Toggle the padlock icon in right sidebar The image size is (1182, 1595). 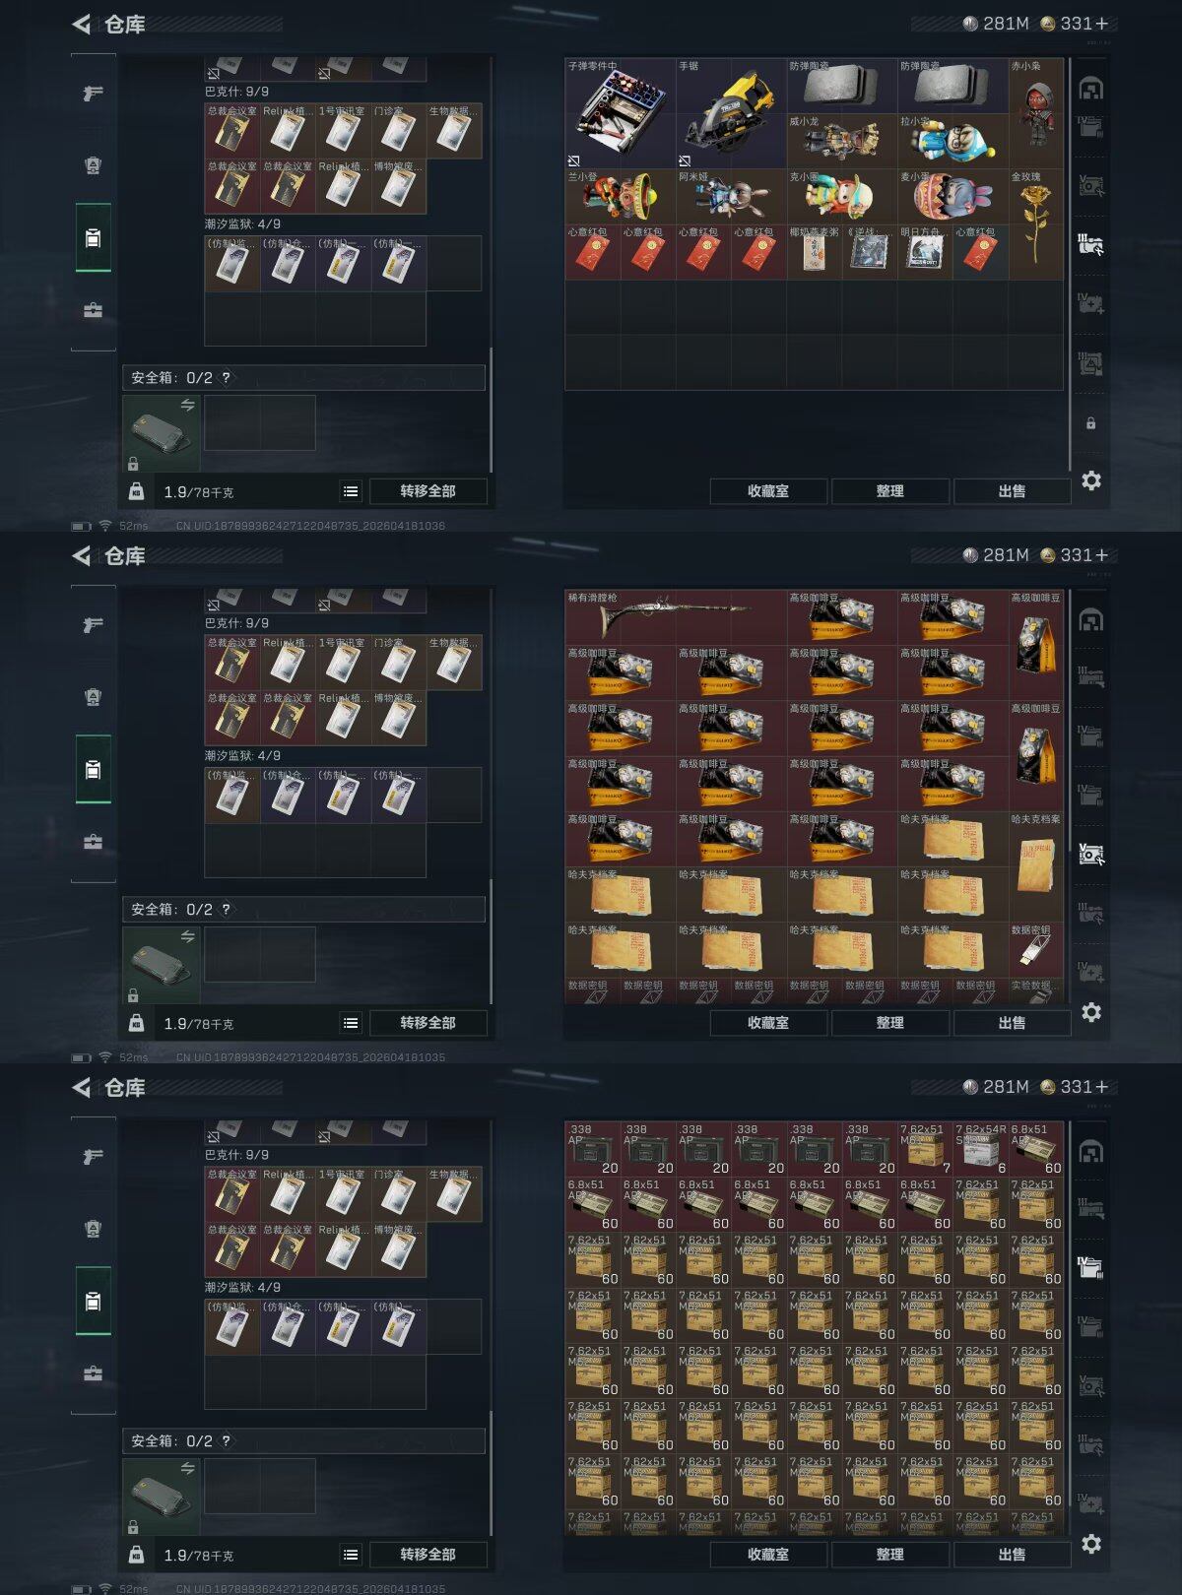(x=1090, y=423)
